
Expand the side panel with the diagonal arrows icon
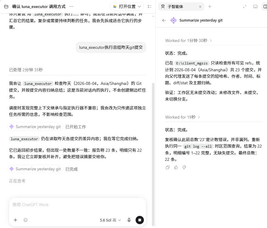245,7
